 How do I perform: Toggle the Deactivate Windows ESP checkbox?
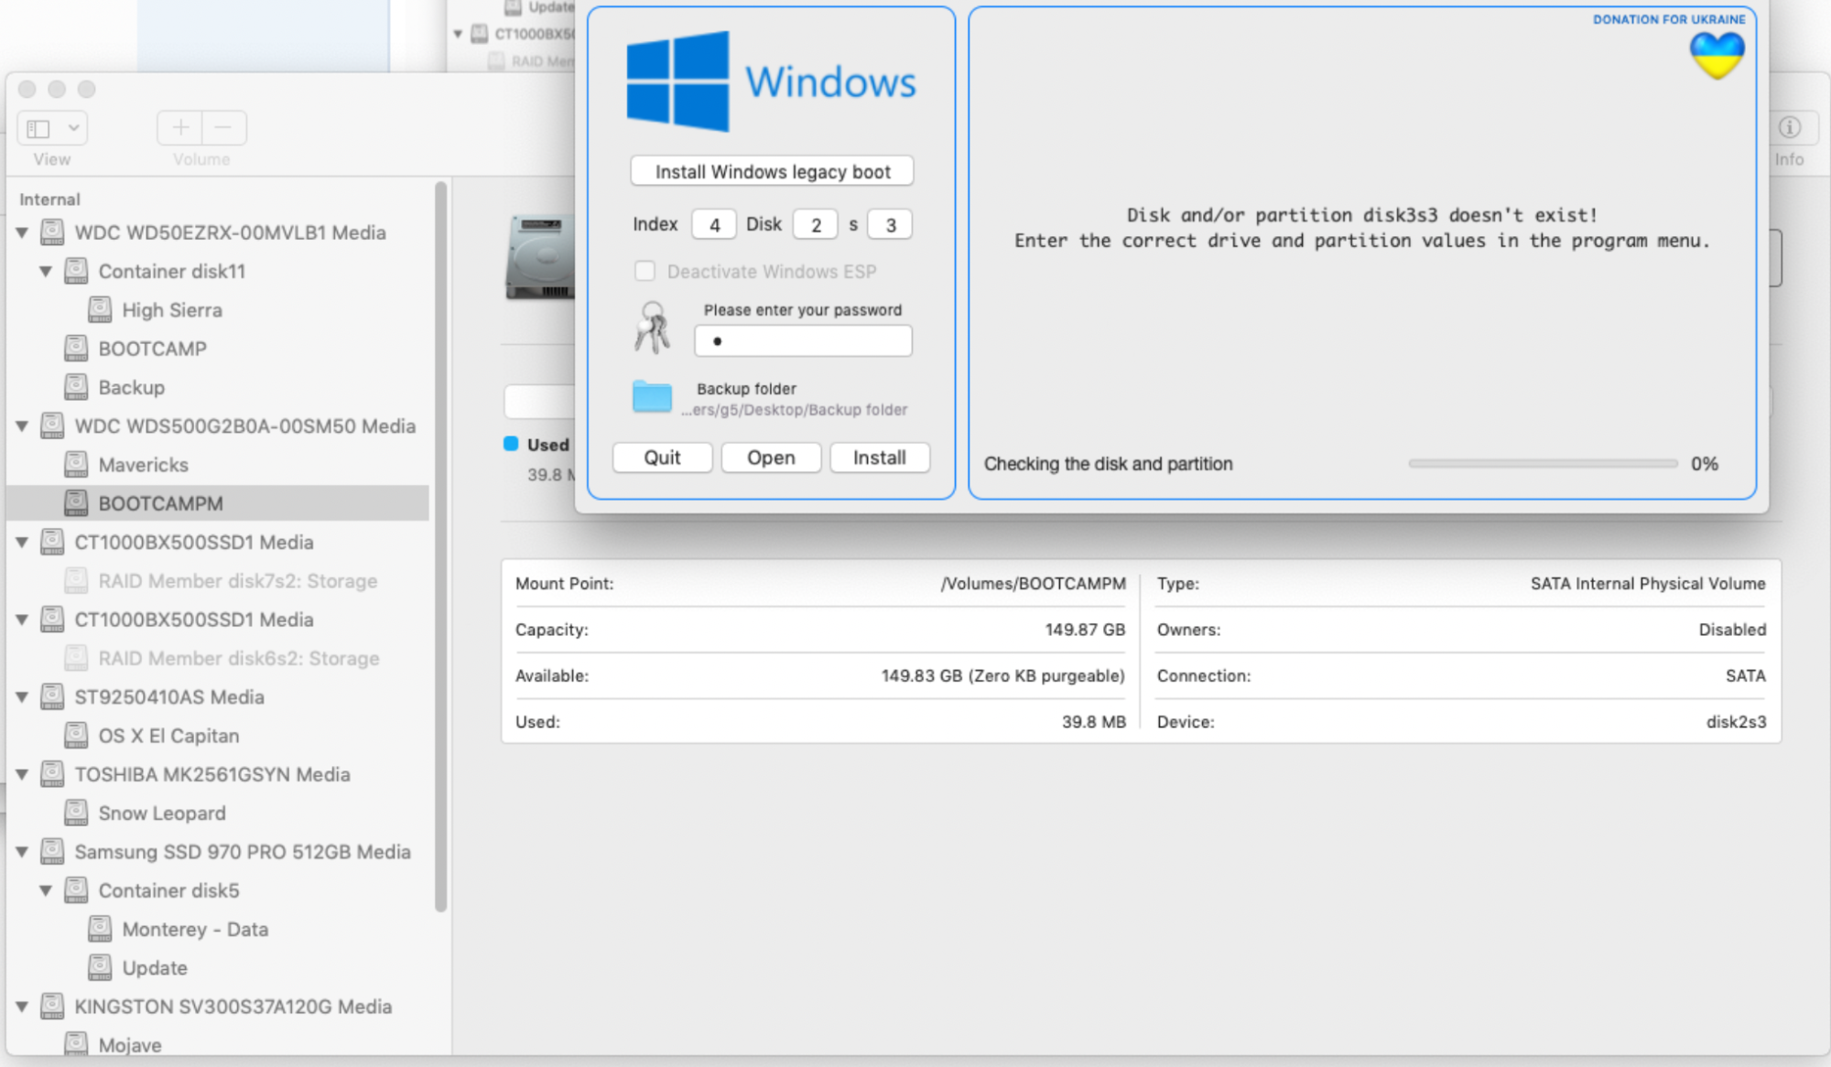[x=645, y=271]
